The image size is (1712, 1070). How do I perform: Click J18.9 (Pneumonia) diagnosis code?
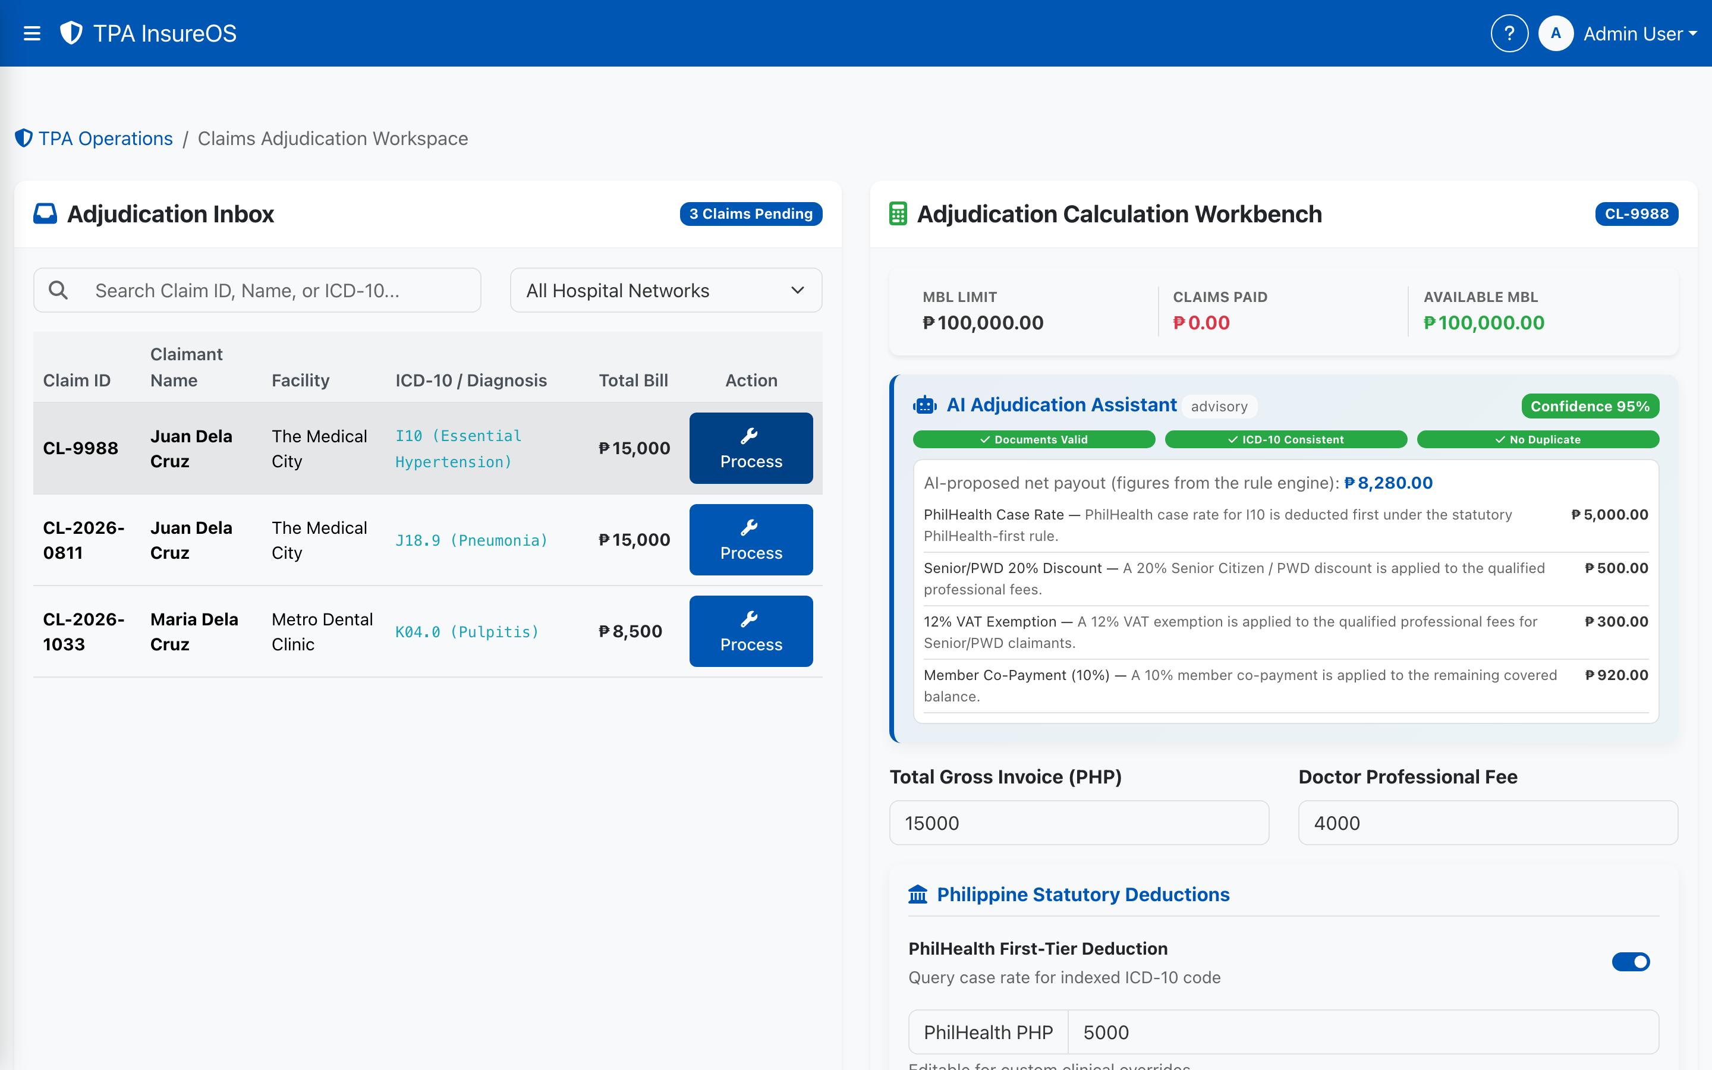[471, 540]
